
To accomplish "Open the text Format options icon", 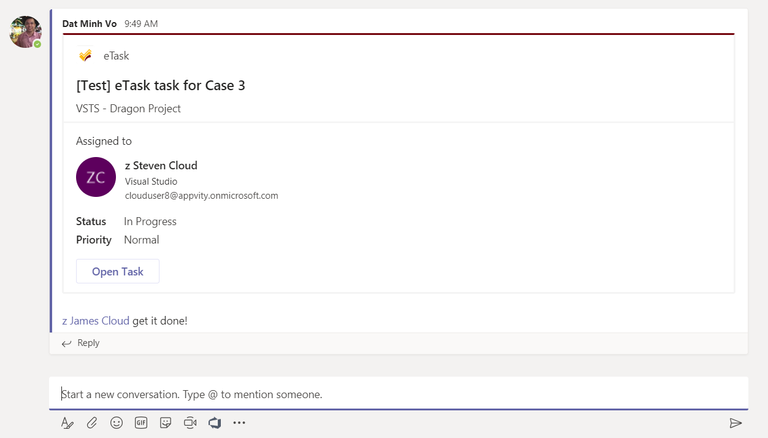I will coord(67,423).
